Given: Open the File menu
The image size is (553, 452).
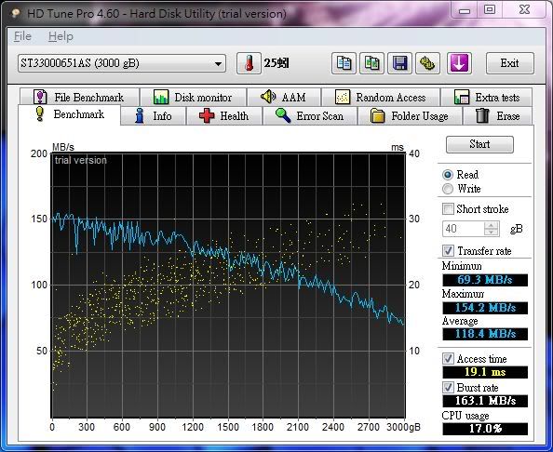Looking at the screenshot, I should point(22,36).
